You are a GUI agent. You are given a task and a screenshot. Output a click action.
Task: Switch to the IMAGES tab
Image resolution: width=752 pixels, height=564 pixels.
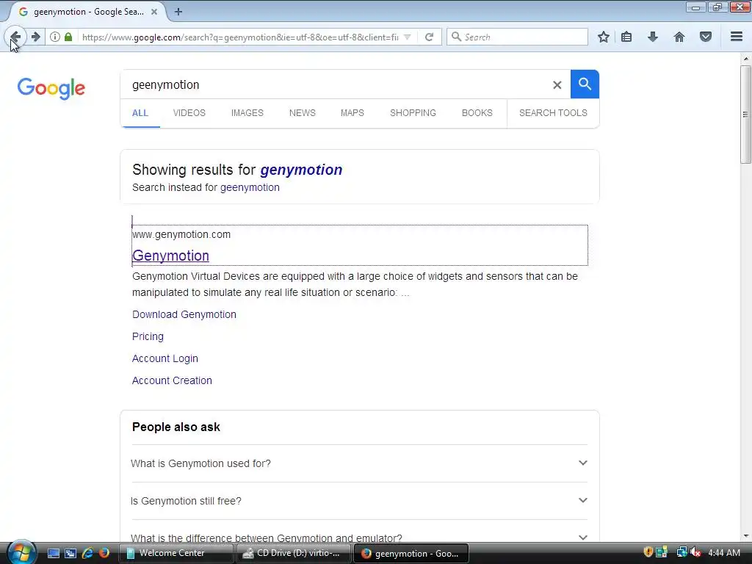click(247, 113)
